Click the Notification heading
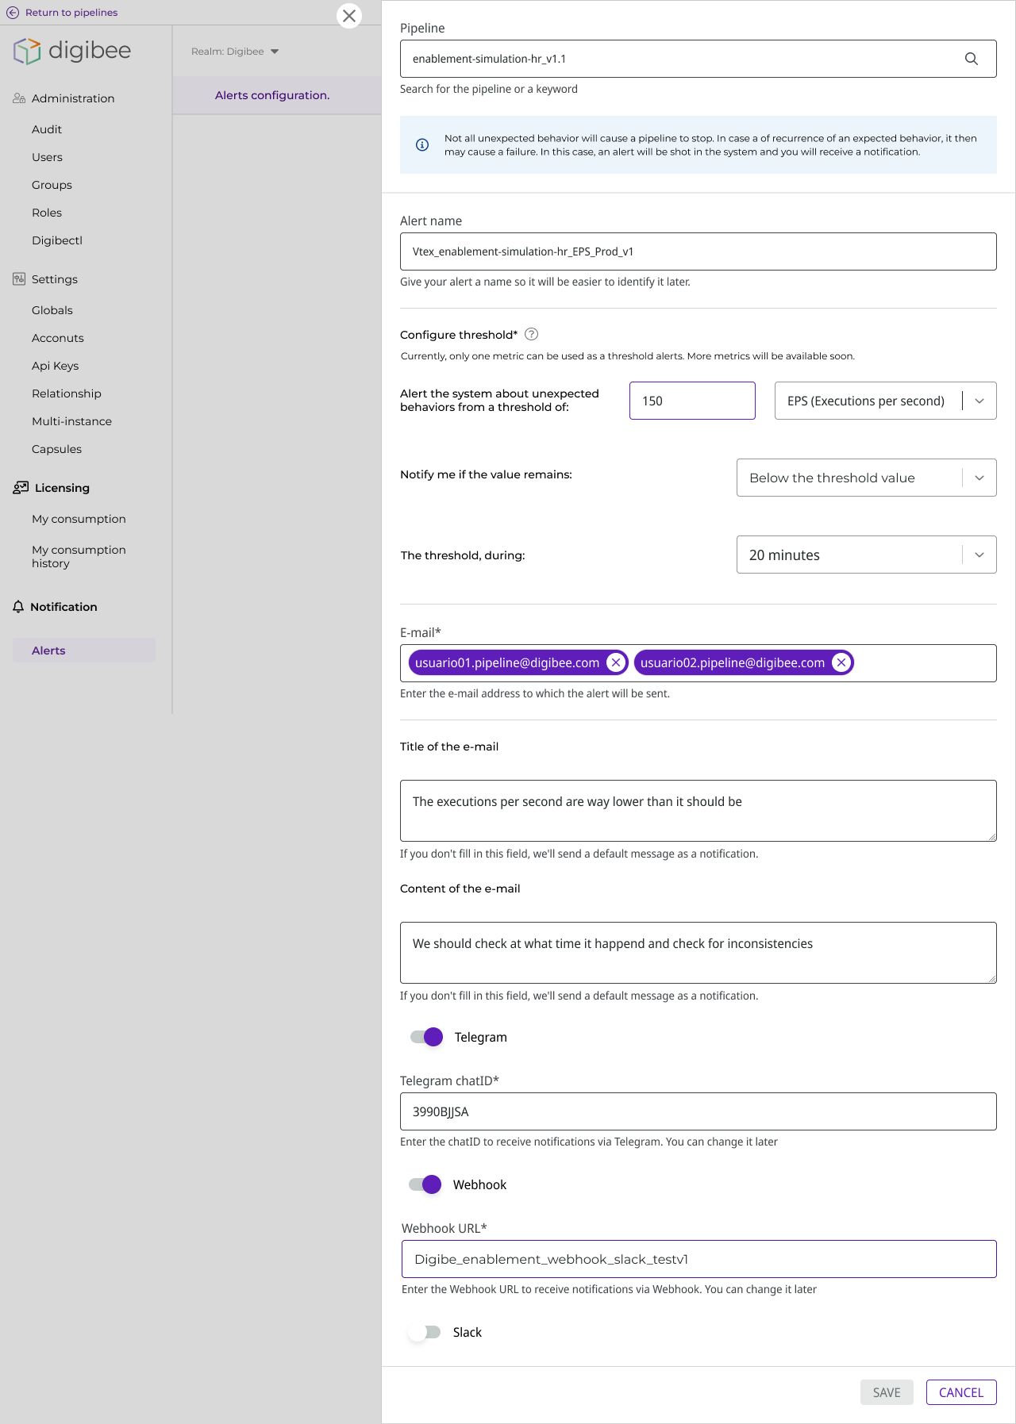1016x1424 pixels. (x=63, y=607)
